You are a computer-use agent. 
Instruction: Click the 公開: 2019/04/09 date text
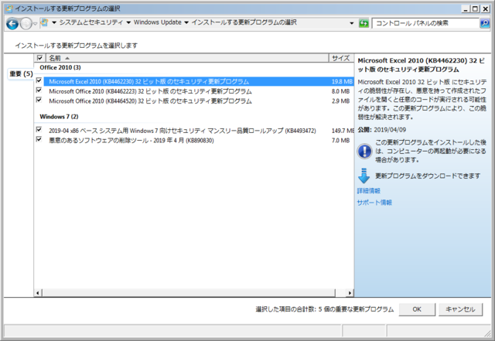382,130
